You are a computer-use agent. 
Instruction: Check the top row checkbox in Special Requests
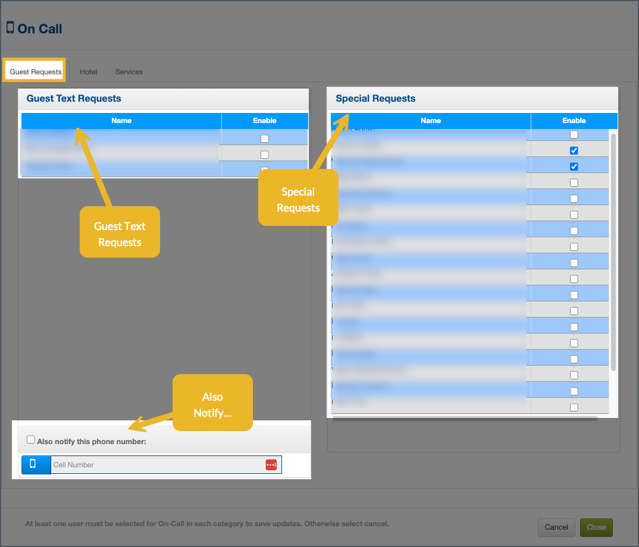tap(574, 134)
